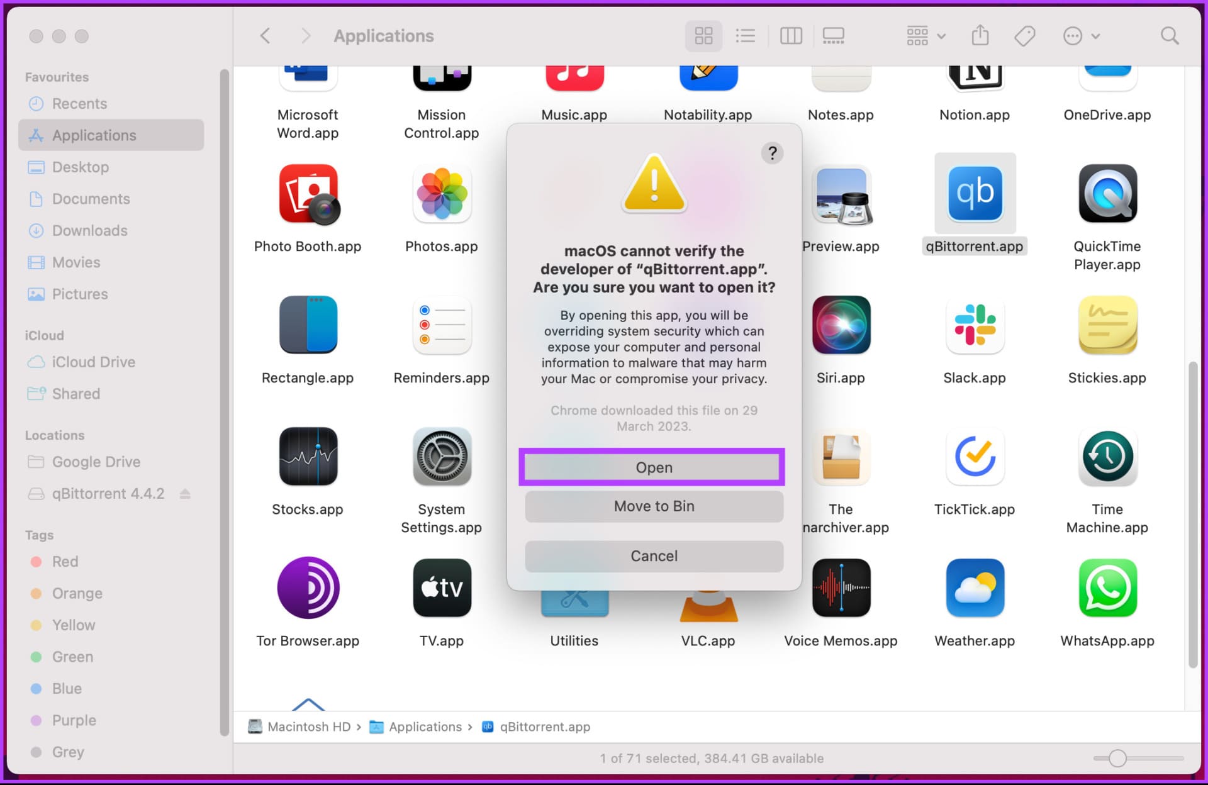
Task: Open the VLC media player app
Action: pos(707,610)
